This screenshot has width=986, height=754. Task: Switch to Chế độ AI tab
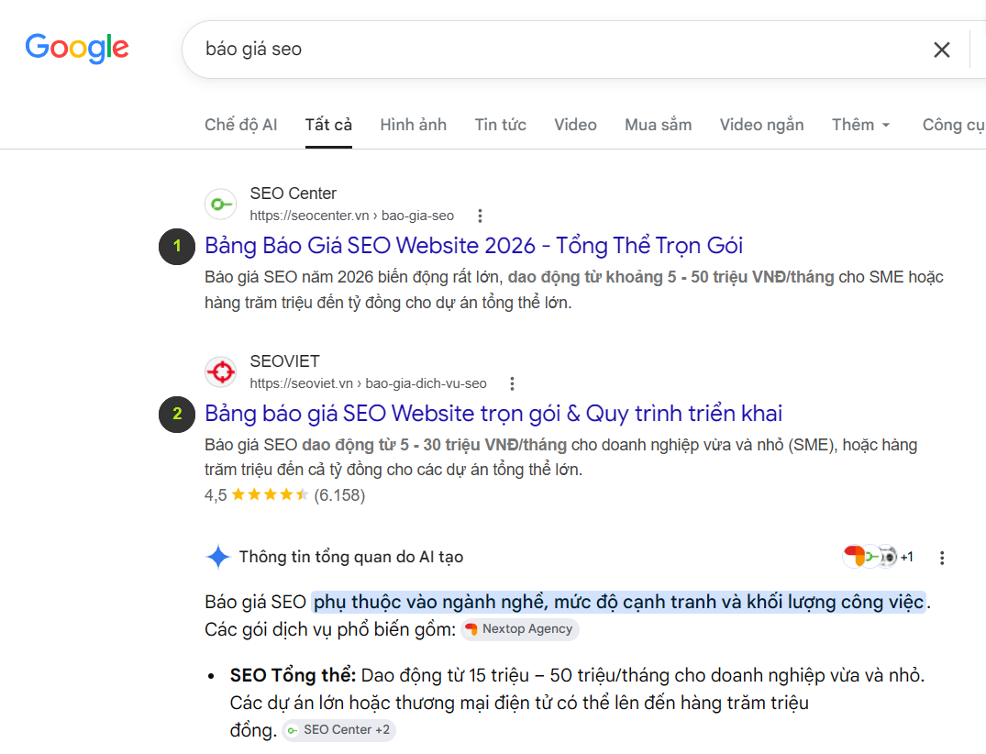click(241, 125)
